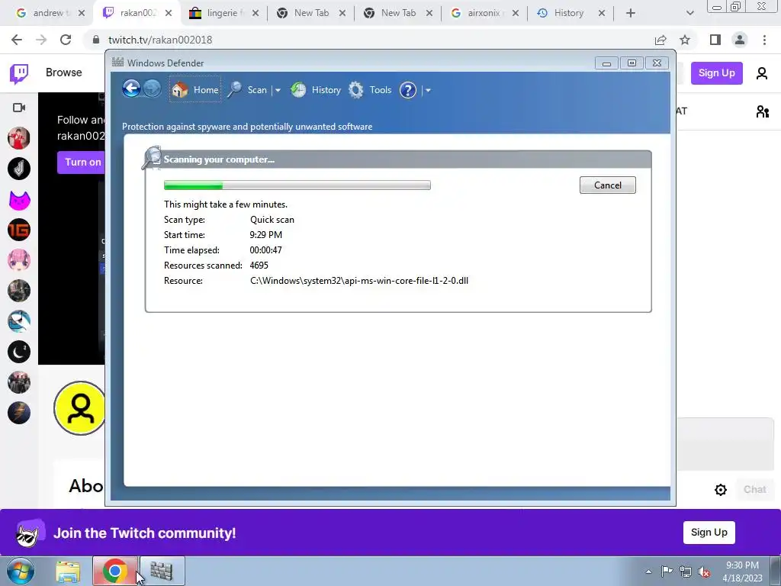781x586 pixels.
Task: Open Action Center flag icon
Action: coord(667,571)
